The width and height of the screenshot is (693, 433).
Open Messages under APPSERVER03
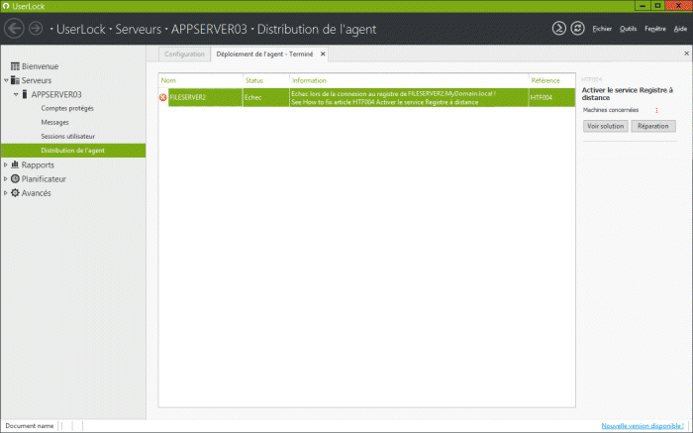tap(54, 123)
